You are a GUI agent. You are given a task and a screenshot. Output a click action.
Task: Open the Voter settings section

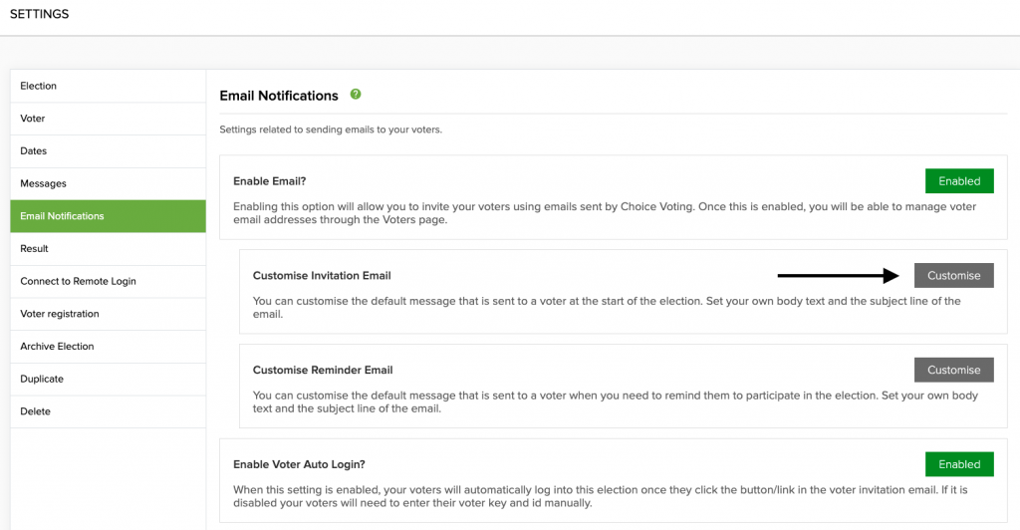point(108,119)
